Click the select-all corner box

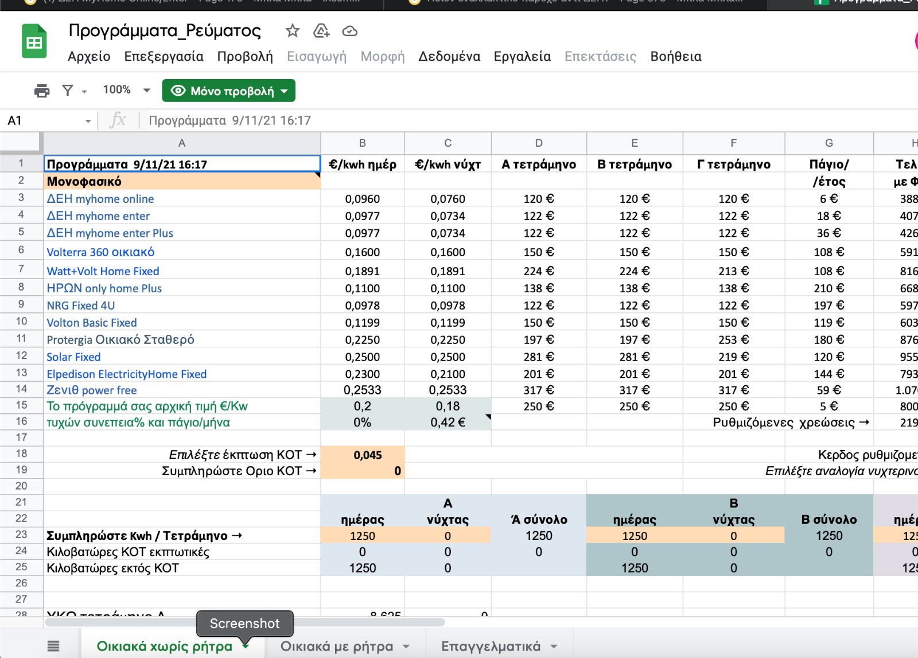[21, 143]
